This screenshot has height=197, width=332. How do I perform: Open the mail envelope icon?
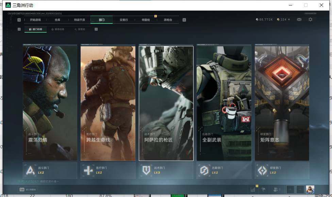click(299, 19)
